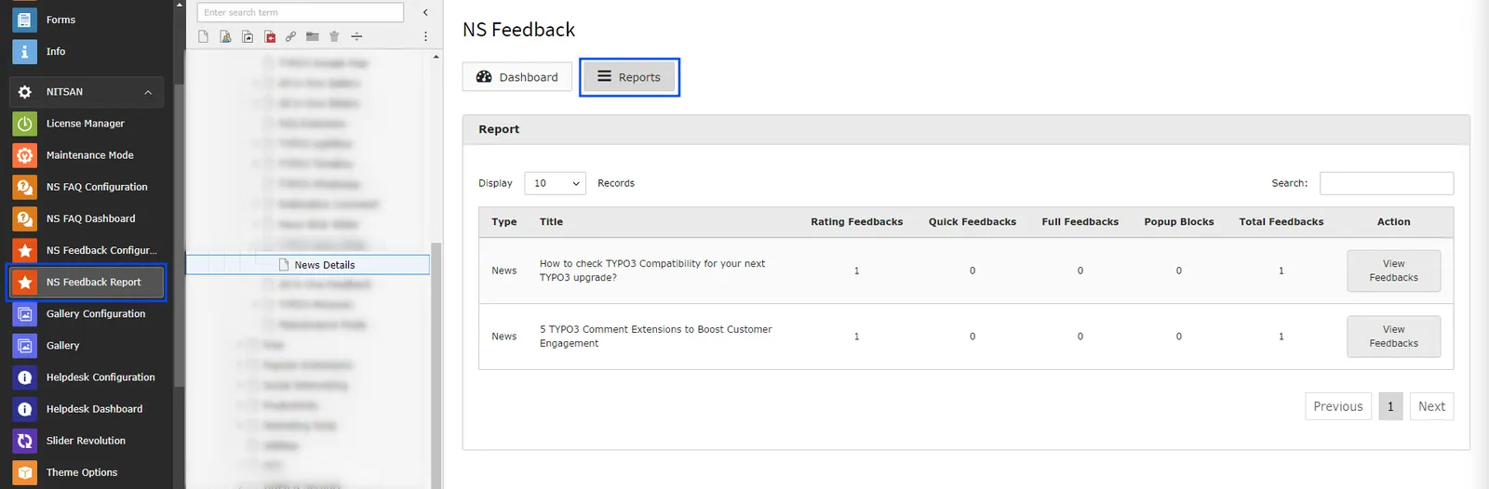Click the License Manager power icon
The height and width of the screenshot is (489, 1489).
(25, 124)
